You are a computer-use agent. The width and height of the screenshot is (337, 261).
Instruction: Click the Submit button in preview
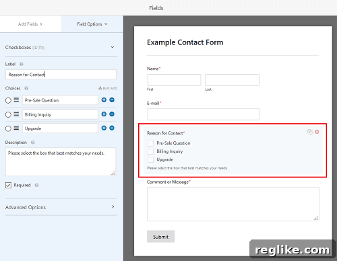pyautogui.click(x=160, y=237)
